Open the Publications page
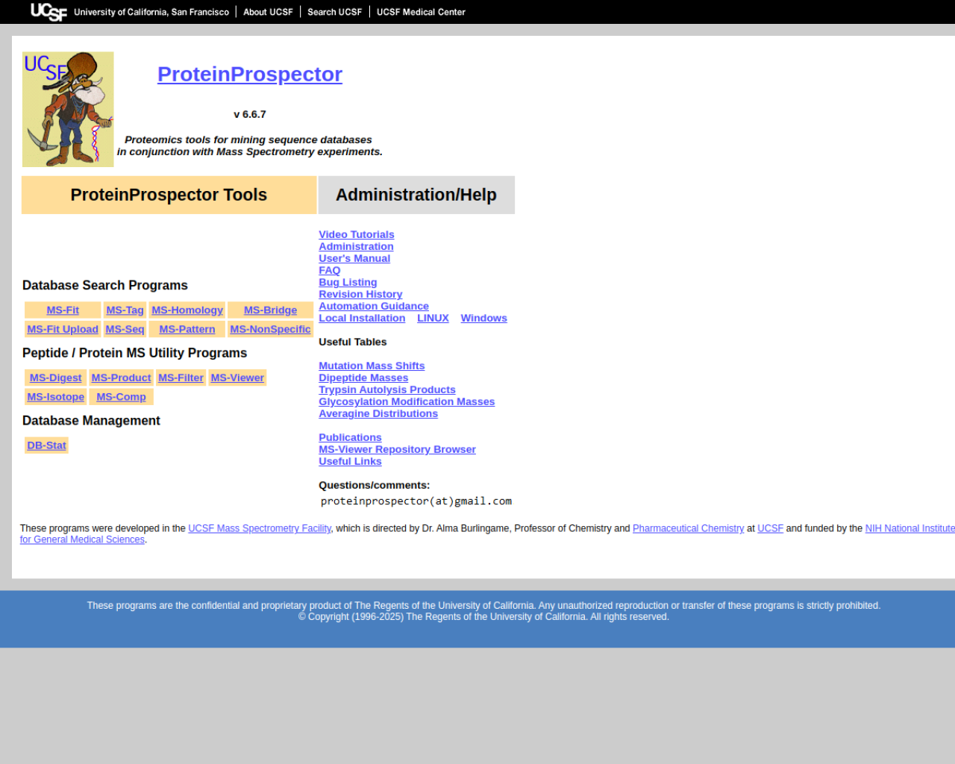 click(350, 437)
